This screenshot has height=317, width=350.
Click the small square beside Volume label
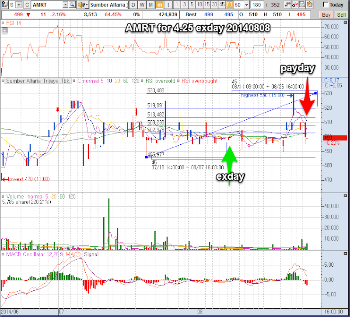point(3,196)
